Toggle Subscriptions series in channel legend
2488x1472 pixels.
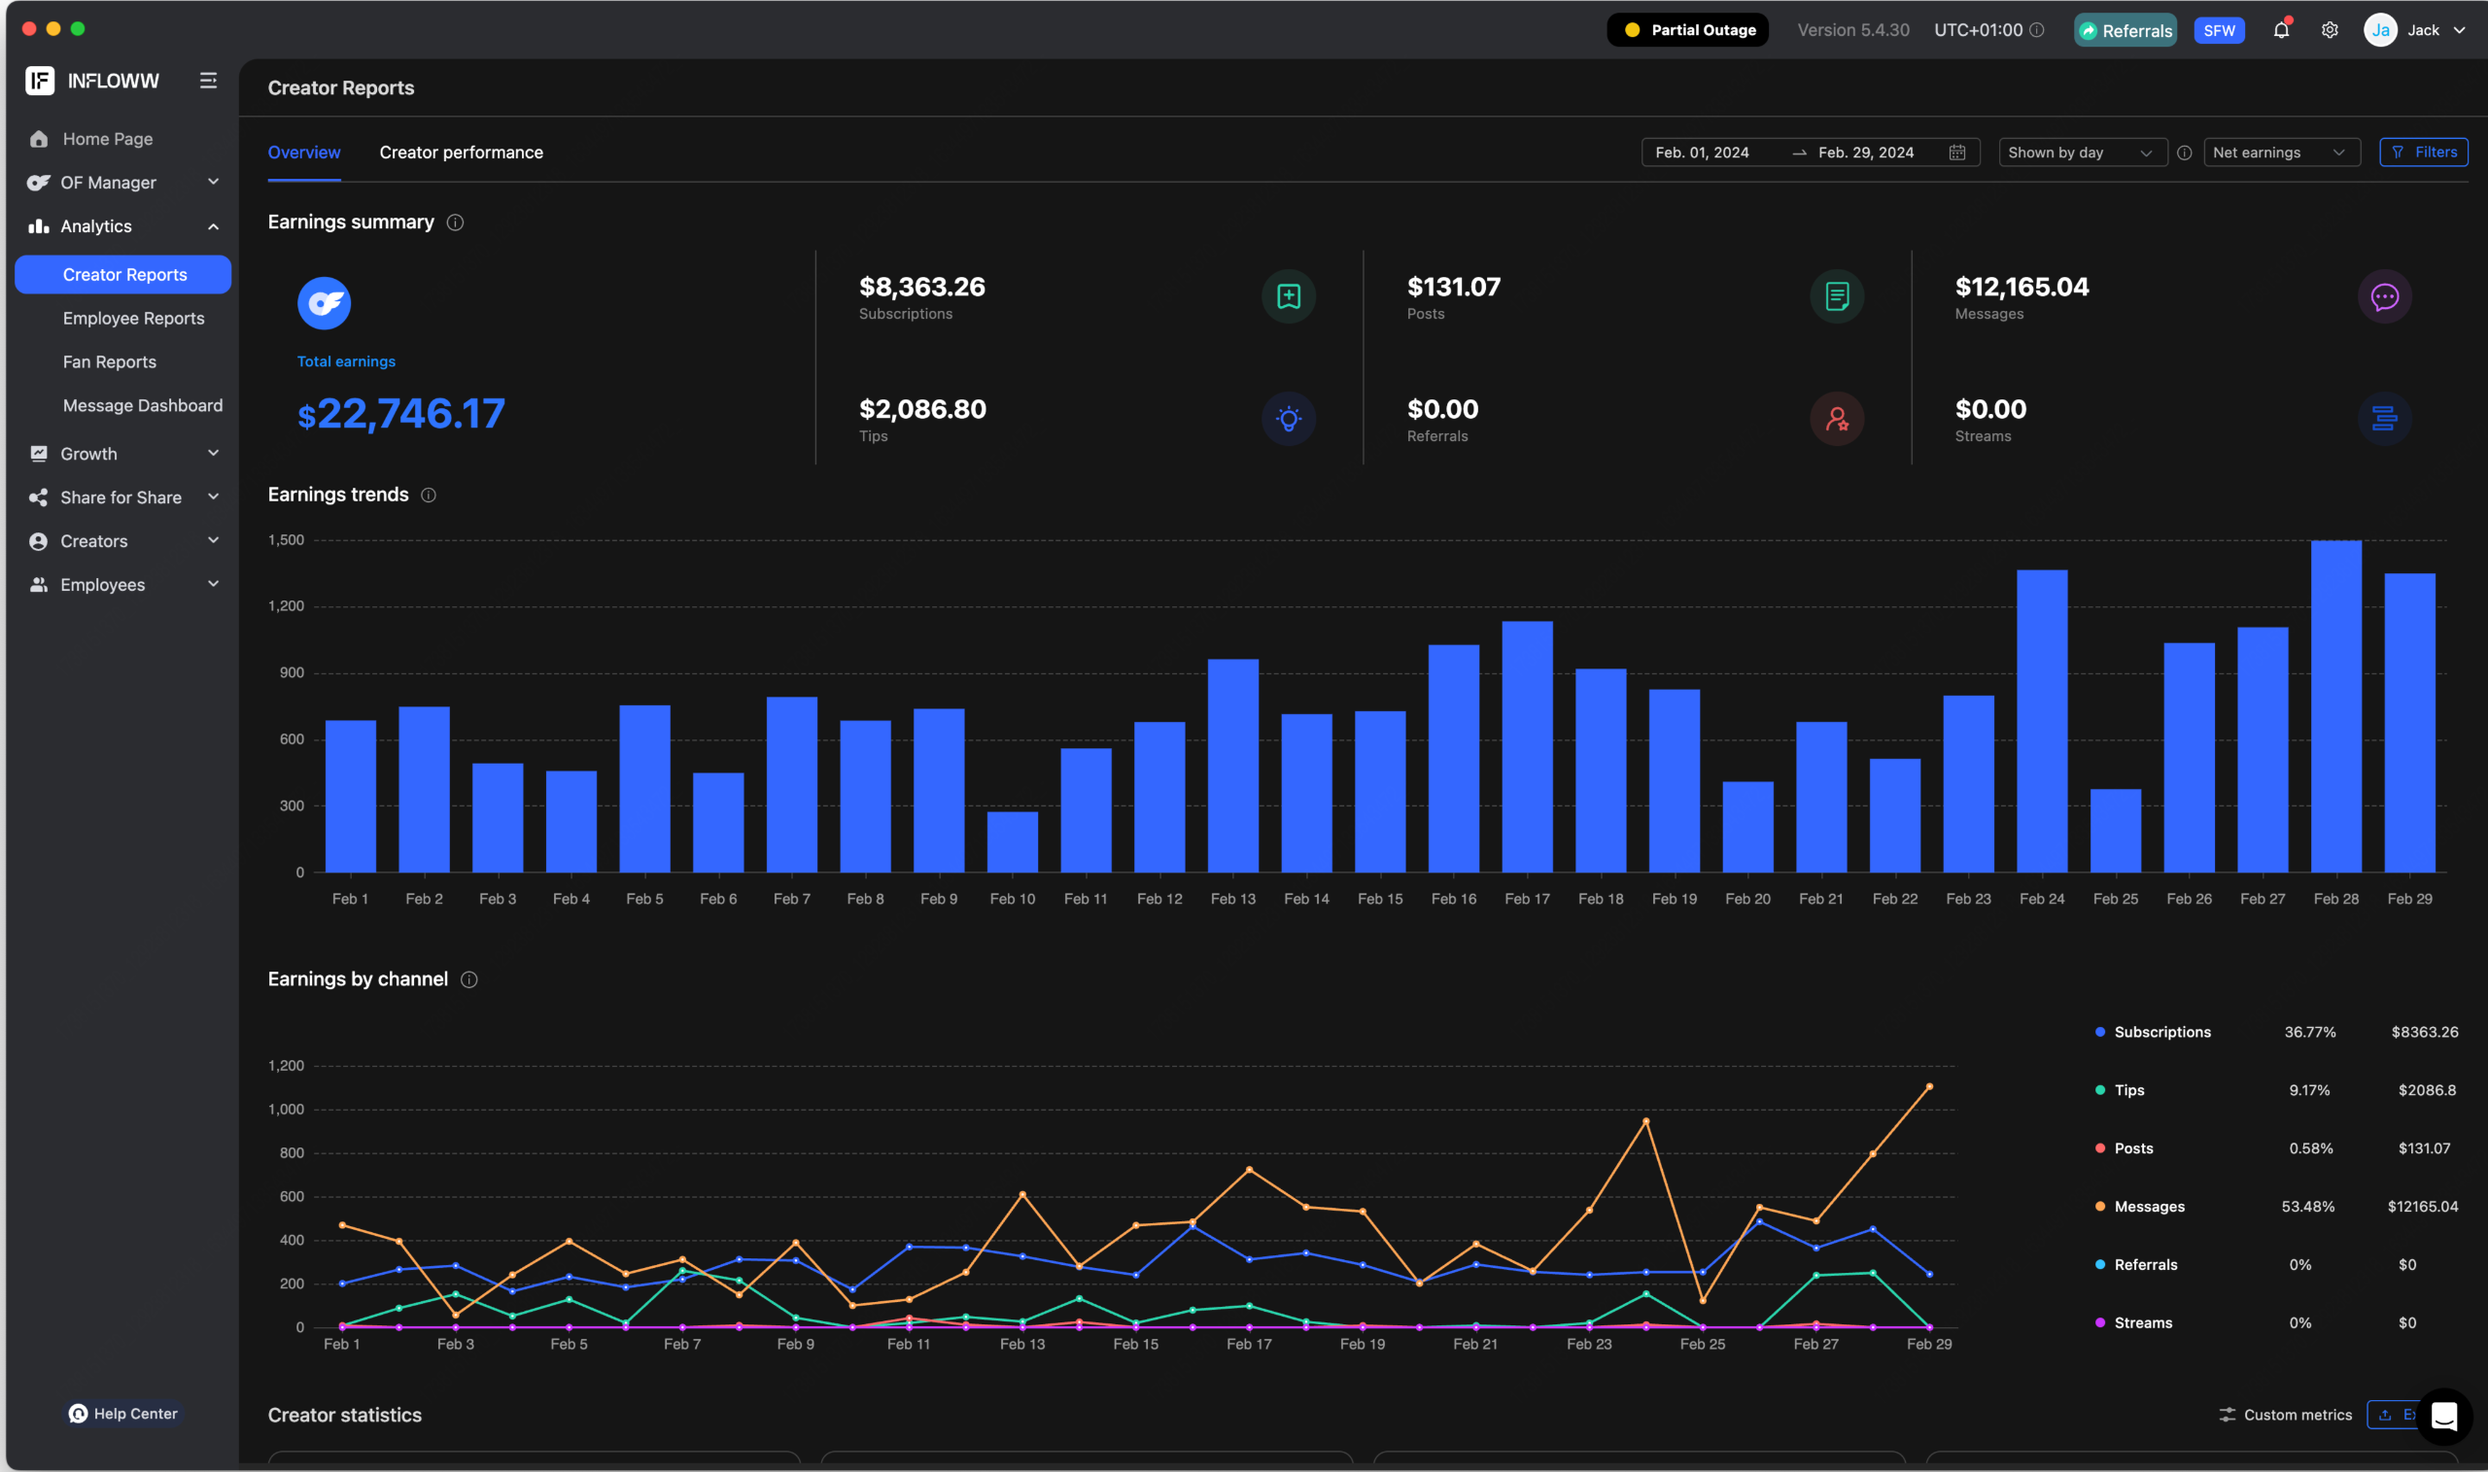pyautogui.click(x=2161, y=1032)
